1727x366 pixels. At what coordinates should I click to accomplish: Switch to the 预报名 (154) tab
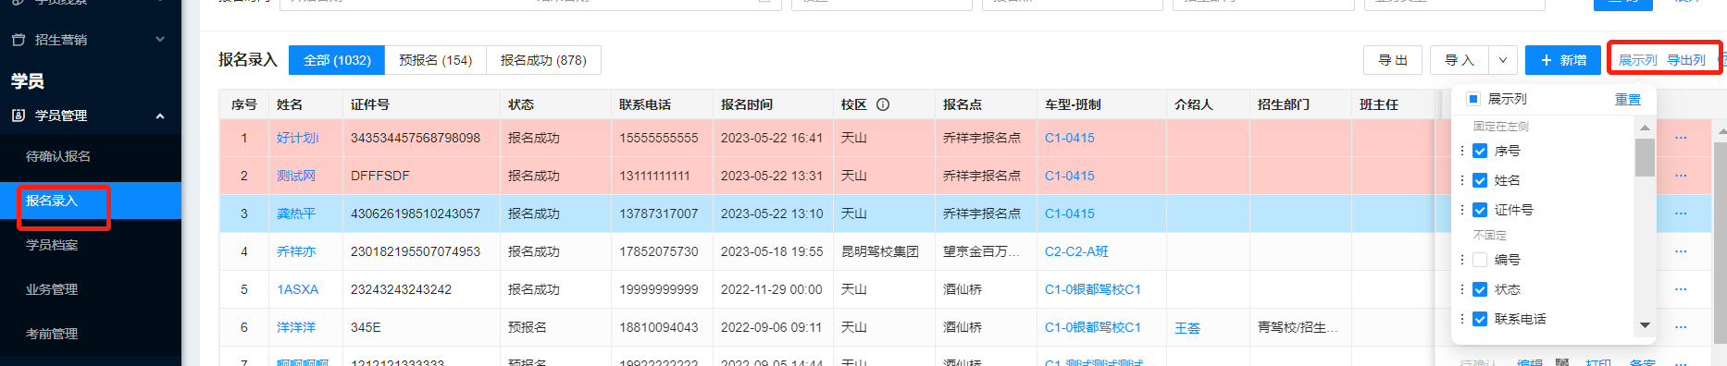[x=435, y=60]
